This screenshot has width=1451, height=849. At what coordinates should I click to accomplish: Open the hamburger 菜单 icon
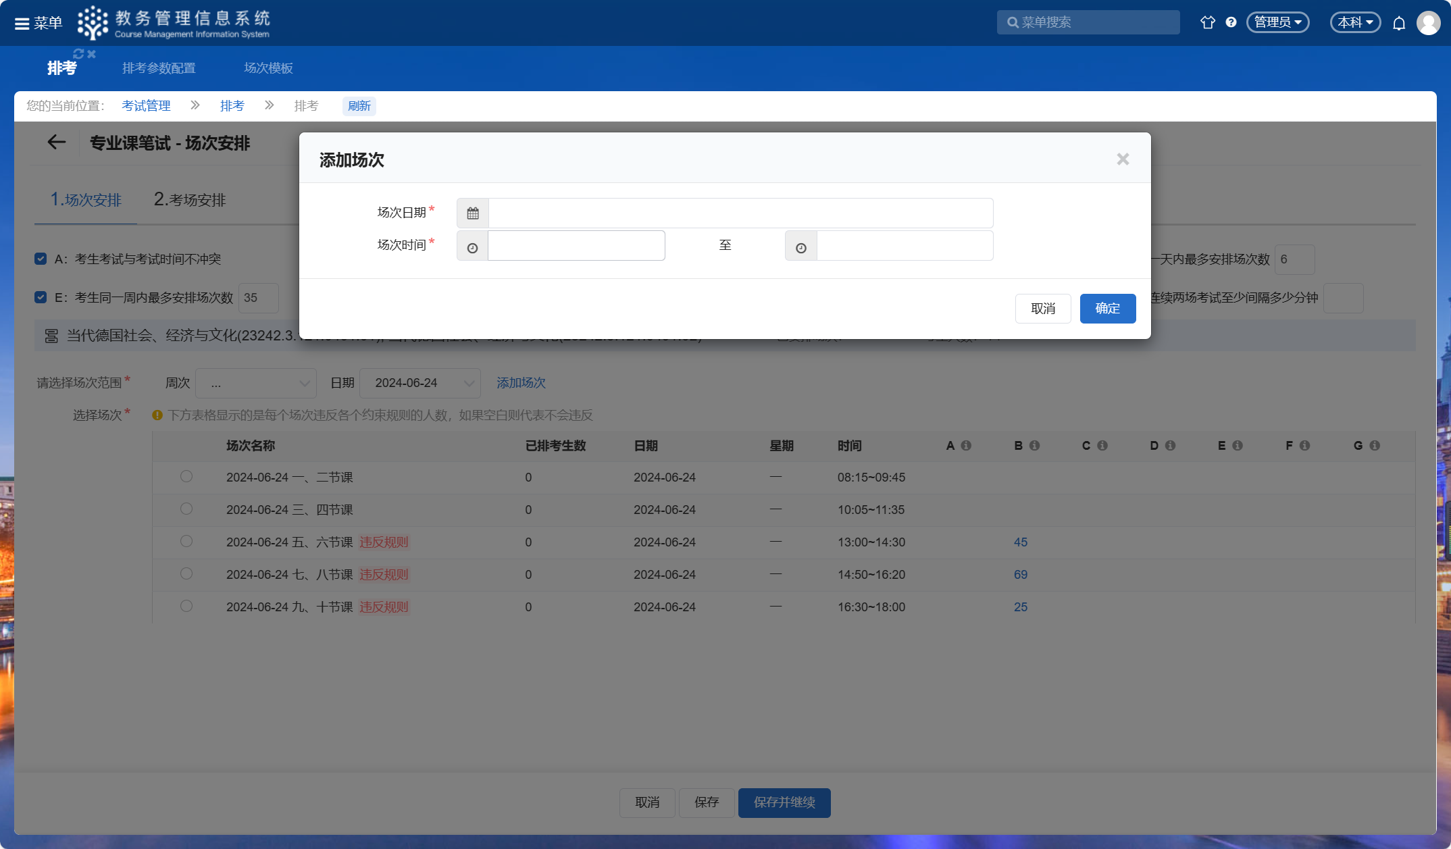22,23
